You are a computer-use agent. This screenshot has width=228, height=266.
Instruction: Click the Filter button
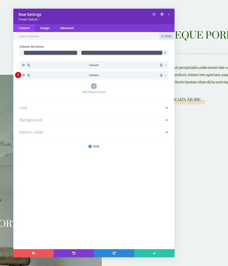pyautogui.click(x=166, y=36)
